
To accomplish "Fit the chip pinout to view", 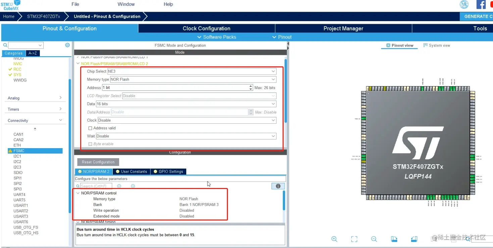I will (x=354, y=239).
